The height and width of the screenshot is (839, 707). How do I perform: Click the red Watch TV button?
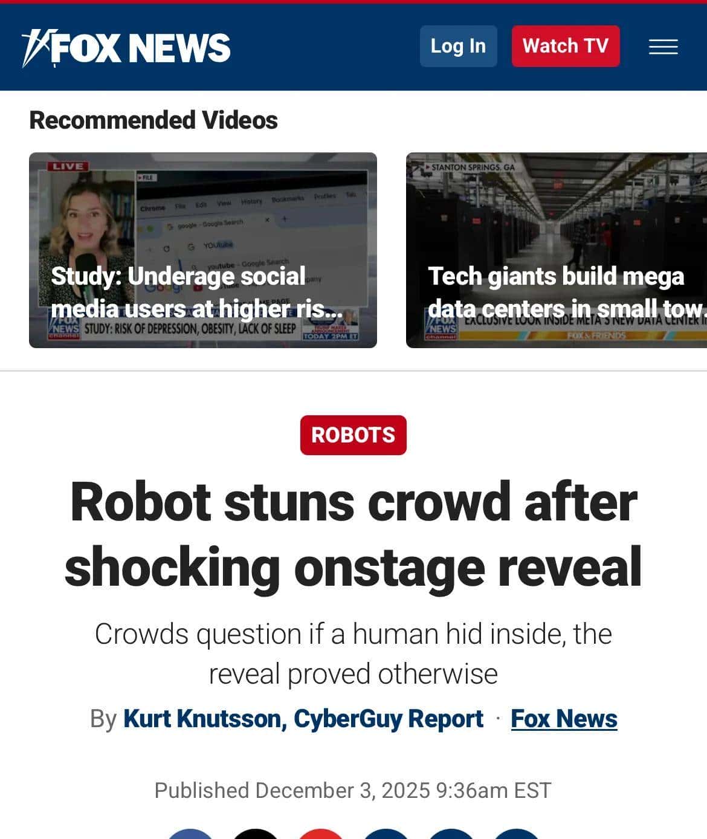(566, 46)
